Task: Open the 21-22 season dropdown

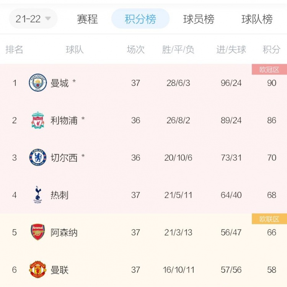Action: coord(33,19)
